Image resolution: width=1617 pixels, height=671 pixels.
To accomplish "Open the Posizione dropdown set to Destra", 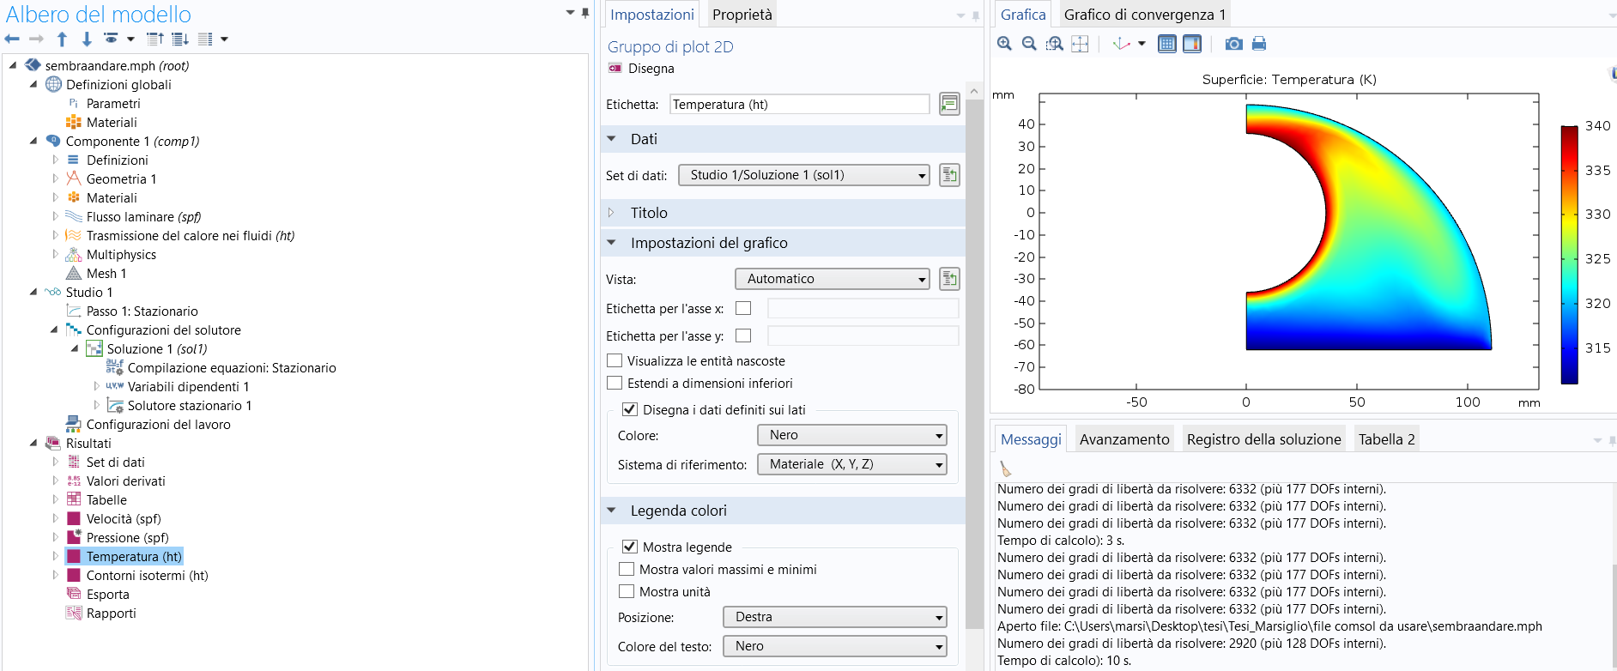I will pyautogui.click(x=834, y=617).
